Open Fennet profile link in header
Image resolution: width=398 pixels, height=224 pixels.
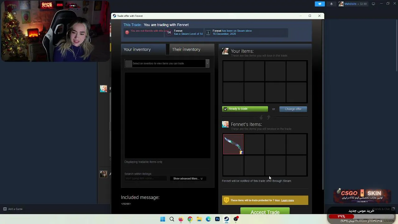(178, 31)
